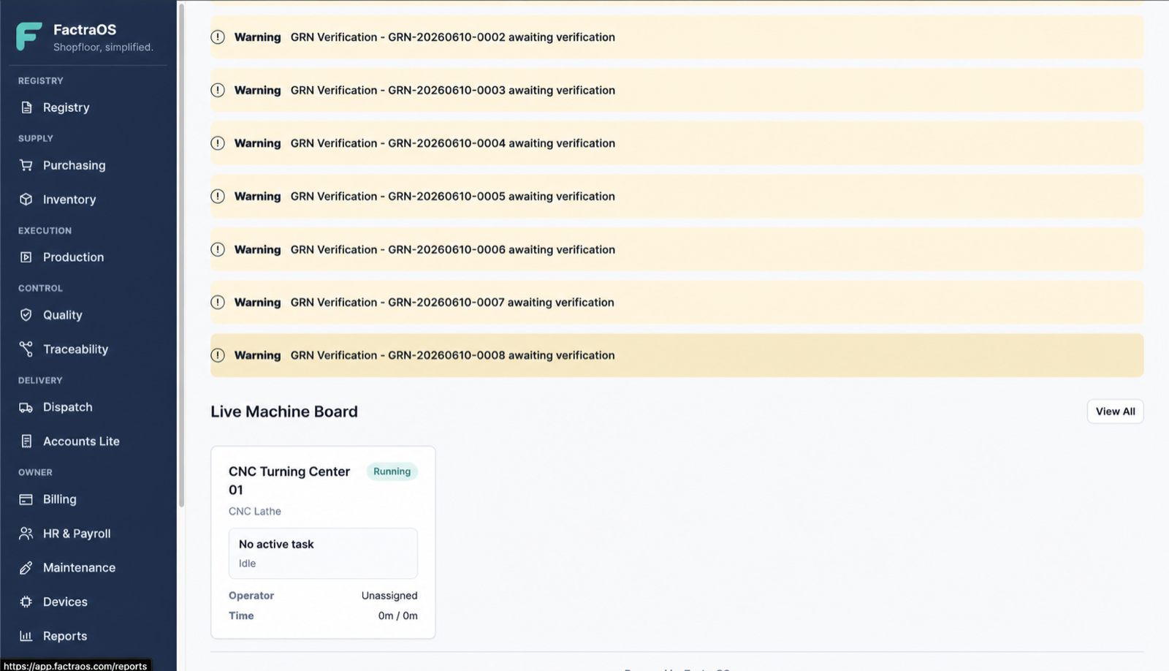Open GRN-20260610-0004 awaiting verification alert
1169x671 pixels.
coord(677,143)
